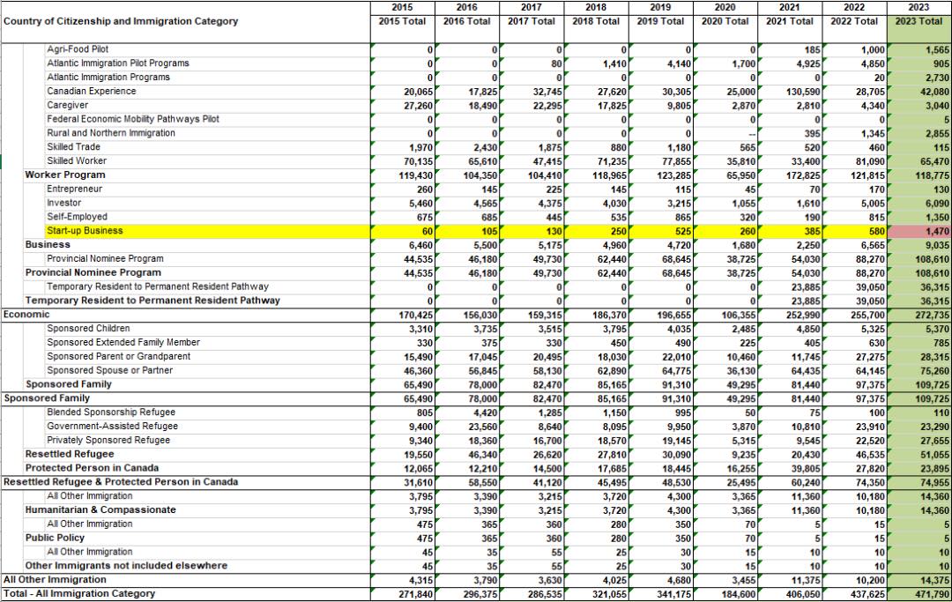Click the Federal Economic Mobility Pathways Pilot label
This screenshot has width=952, height=602.
click(x=132, y=119)
